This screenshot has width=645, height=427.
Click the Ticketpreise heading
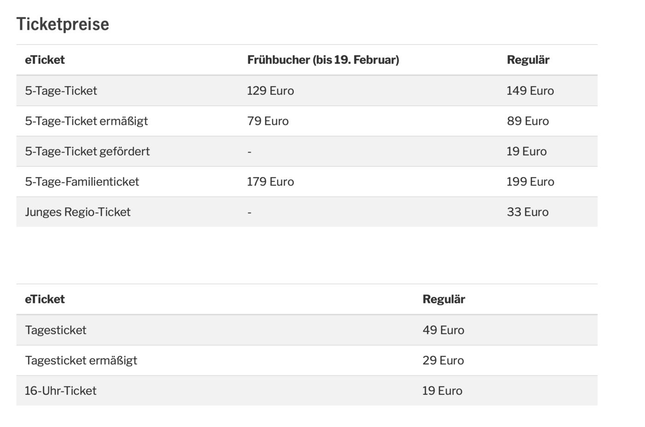pos(63,24)
